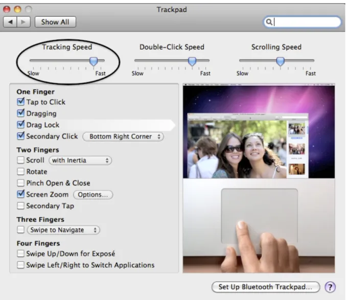Disable the Tap to Click checkbox
This screenshot has width=347, height=300.
pyautogui.click(x=21, y=102)
